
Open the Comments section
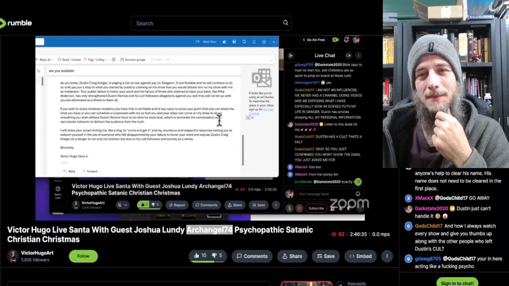click(252, 256)
